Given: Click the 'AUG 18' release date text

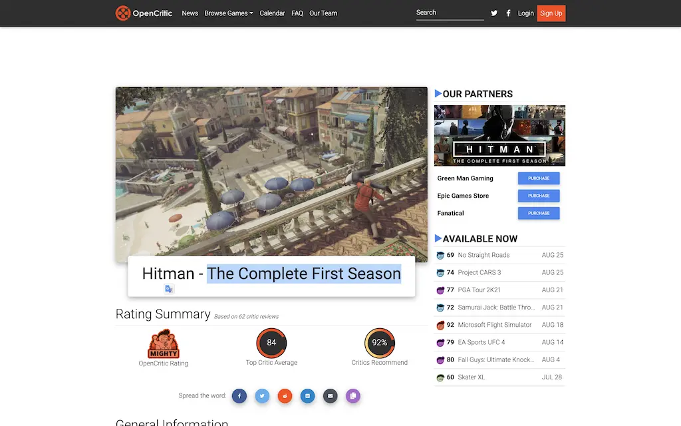Looking at the screenshot, I should click(x=553, y=325).
